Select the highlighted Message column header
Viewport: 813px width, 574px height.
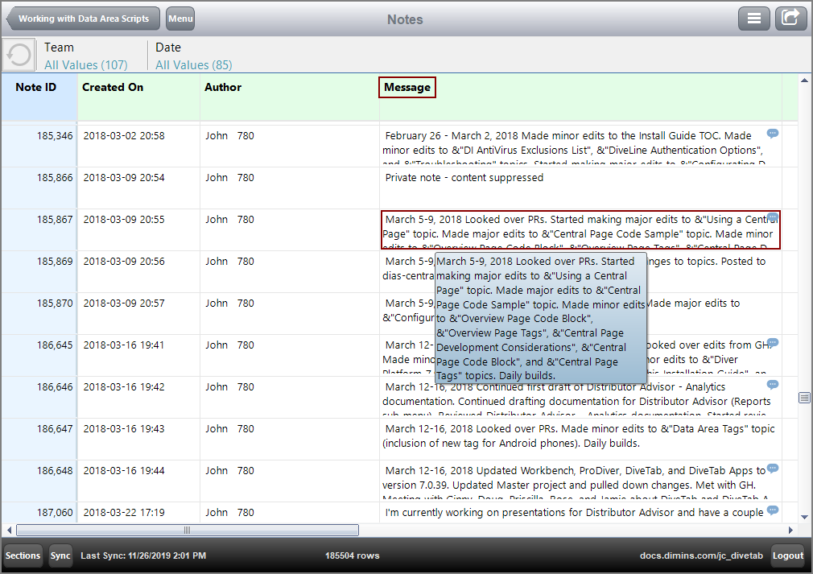(x=406, y=87)
